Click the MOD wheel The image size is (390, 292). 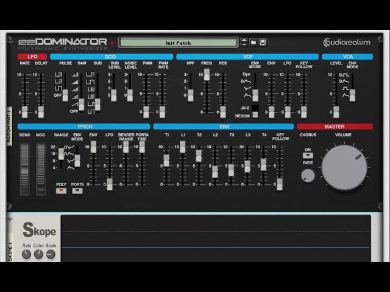click(41, 169)
